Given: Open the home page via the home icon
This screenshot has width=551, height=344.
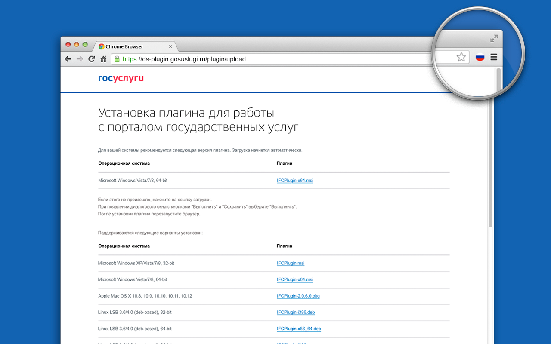Looking at the screenshot, I should pyautogui.click(x=103, y=59).
